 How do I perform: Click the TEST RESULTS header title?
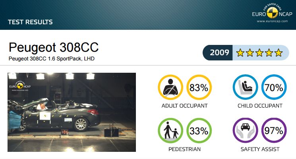(30, 22)
